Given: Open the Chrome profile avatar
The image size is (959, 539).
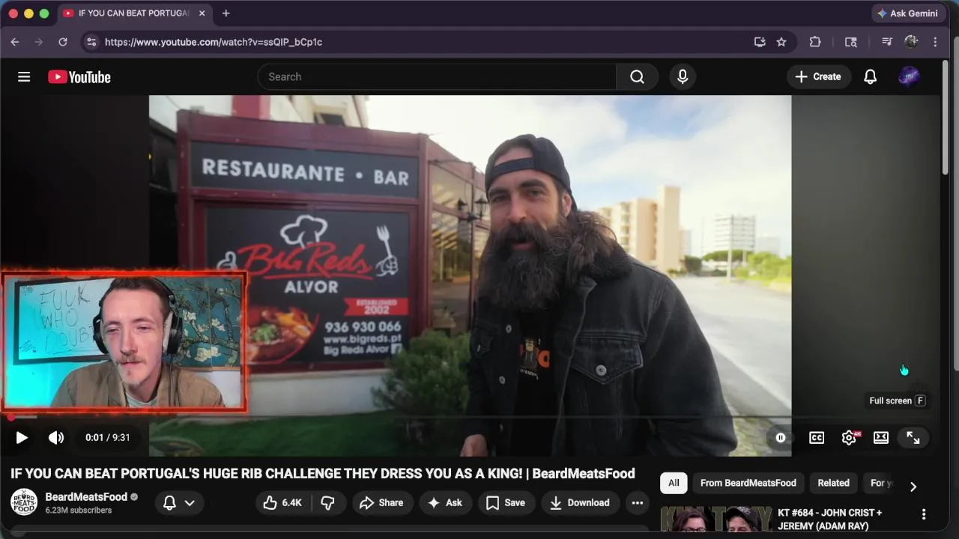Looking at the screenshot, I should tap(911, 42).
